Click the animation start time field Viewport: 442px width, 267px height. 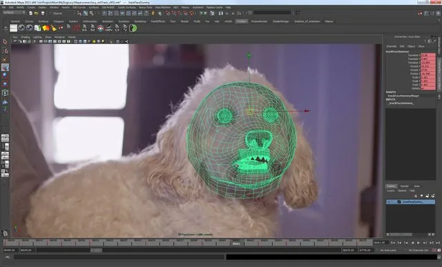pos(10,250)
